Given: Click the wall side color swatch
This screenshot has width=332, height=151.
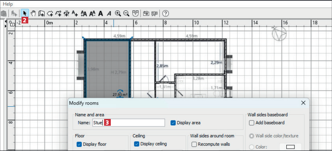Looking at the screenshot, I should [x=290, y=147].
